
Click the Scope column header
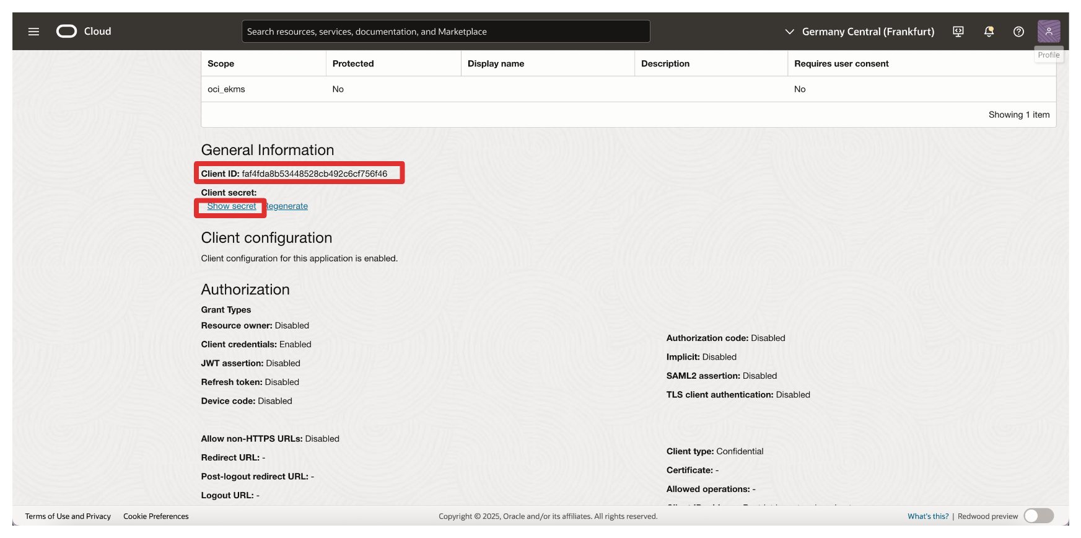[221, 64]
